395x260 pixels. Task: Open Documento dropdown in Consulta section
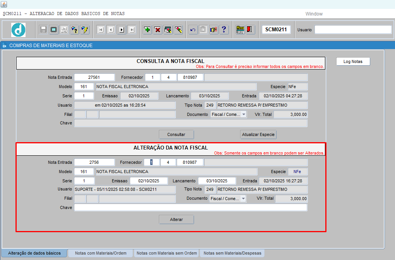(243, 114)
